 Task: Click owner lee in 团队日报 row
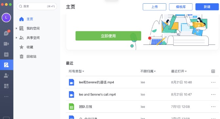click(x=143, y=107)
